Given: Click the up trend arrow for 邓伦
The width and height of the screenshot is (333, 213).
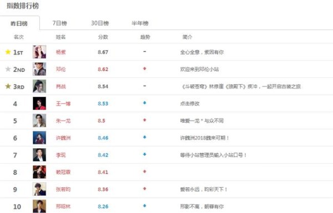Looking at the screenshot, I should 145,69.
